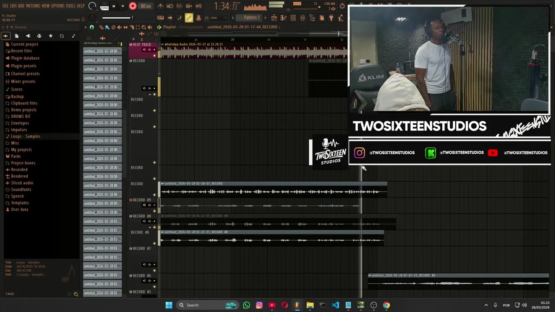Click the browser audio waveform tab icon
This screenshot has width=555, height=312.
tap(5, 36)
